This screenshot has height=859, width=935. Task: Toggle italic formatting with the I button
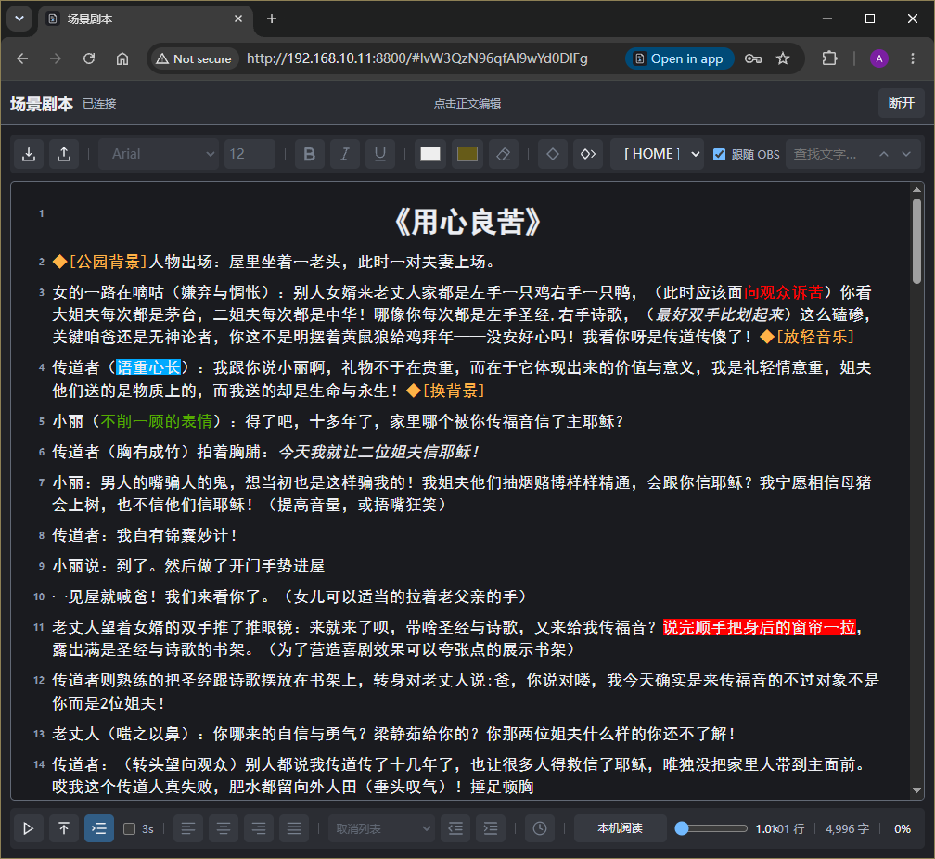tap(345, 155)
